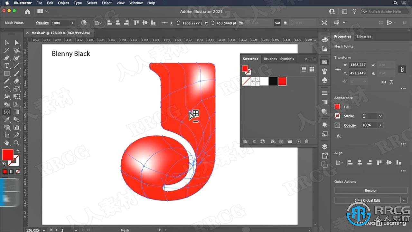Image resolution: width=412 pixels, height=232 pixels.
Task: Click Opacity link in Appearance
Action: coord(350,125)
